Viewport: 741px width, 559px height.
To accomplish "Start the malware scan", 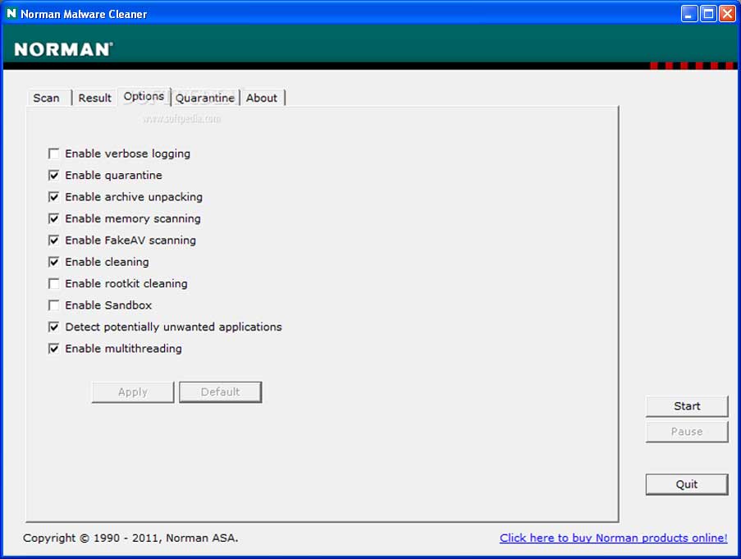I will click(687, 406).
